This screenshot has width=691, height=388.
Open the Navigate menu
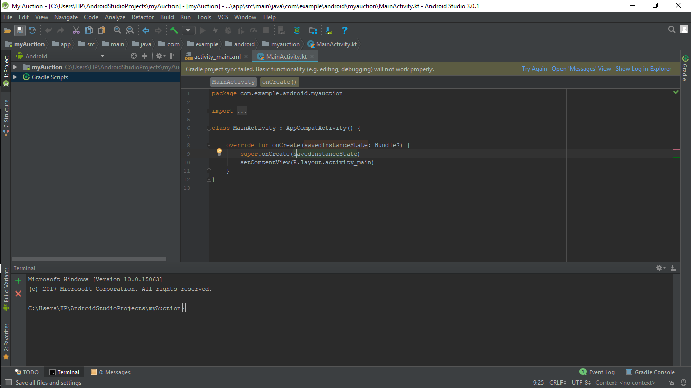coord(66,17)
